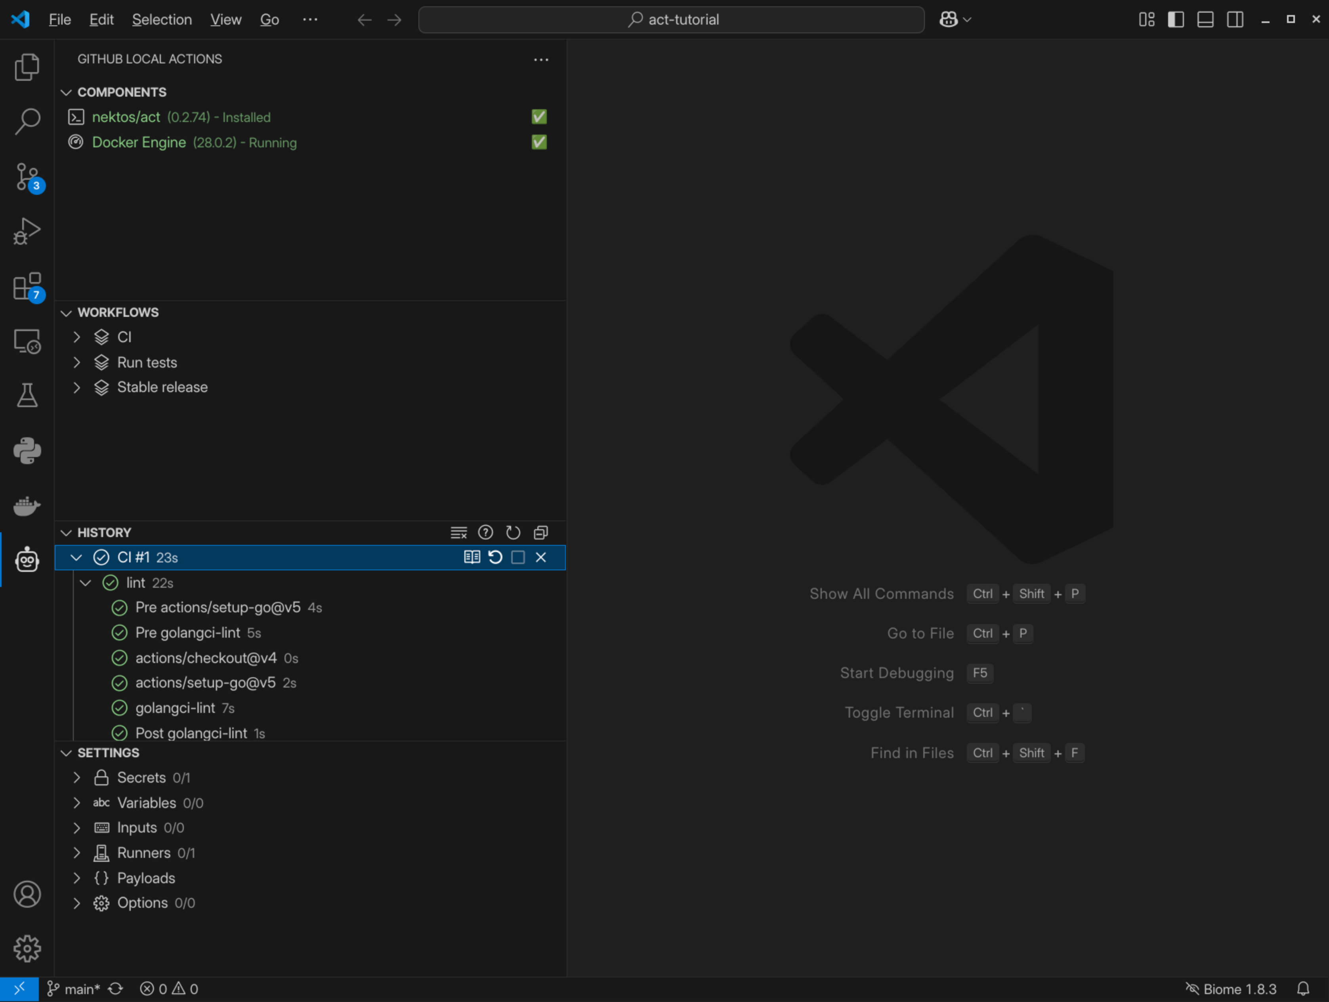Open the Python extension view
1329x1002 pixels.
point(27,451)
